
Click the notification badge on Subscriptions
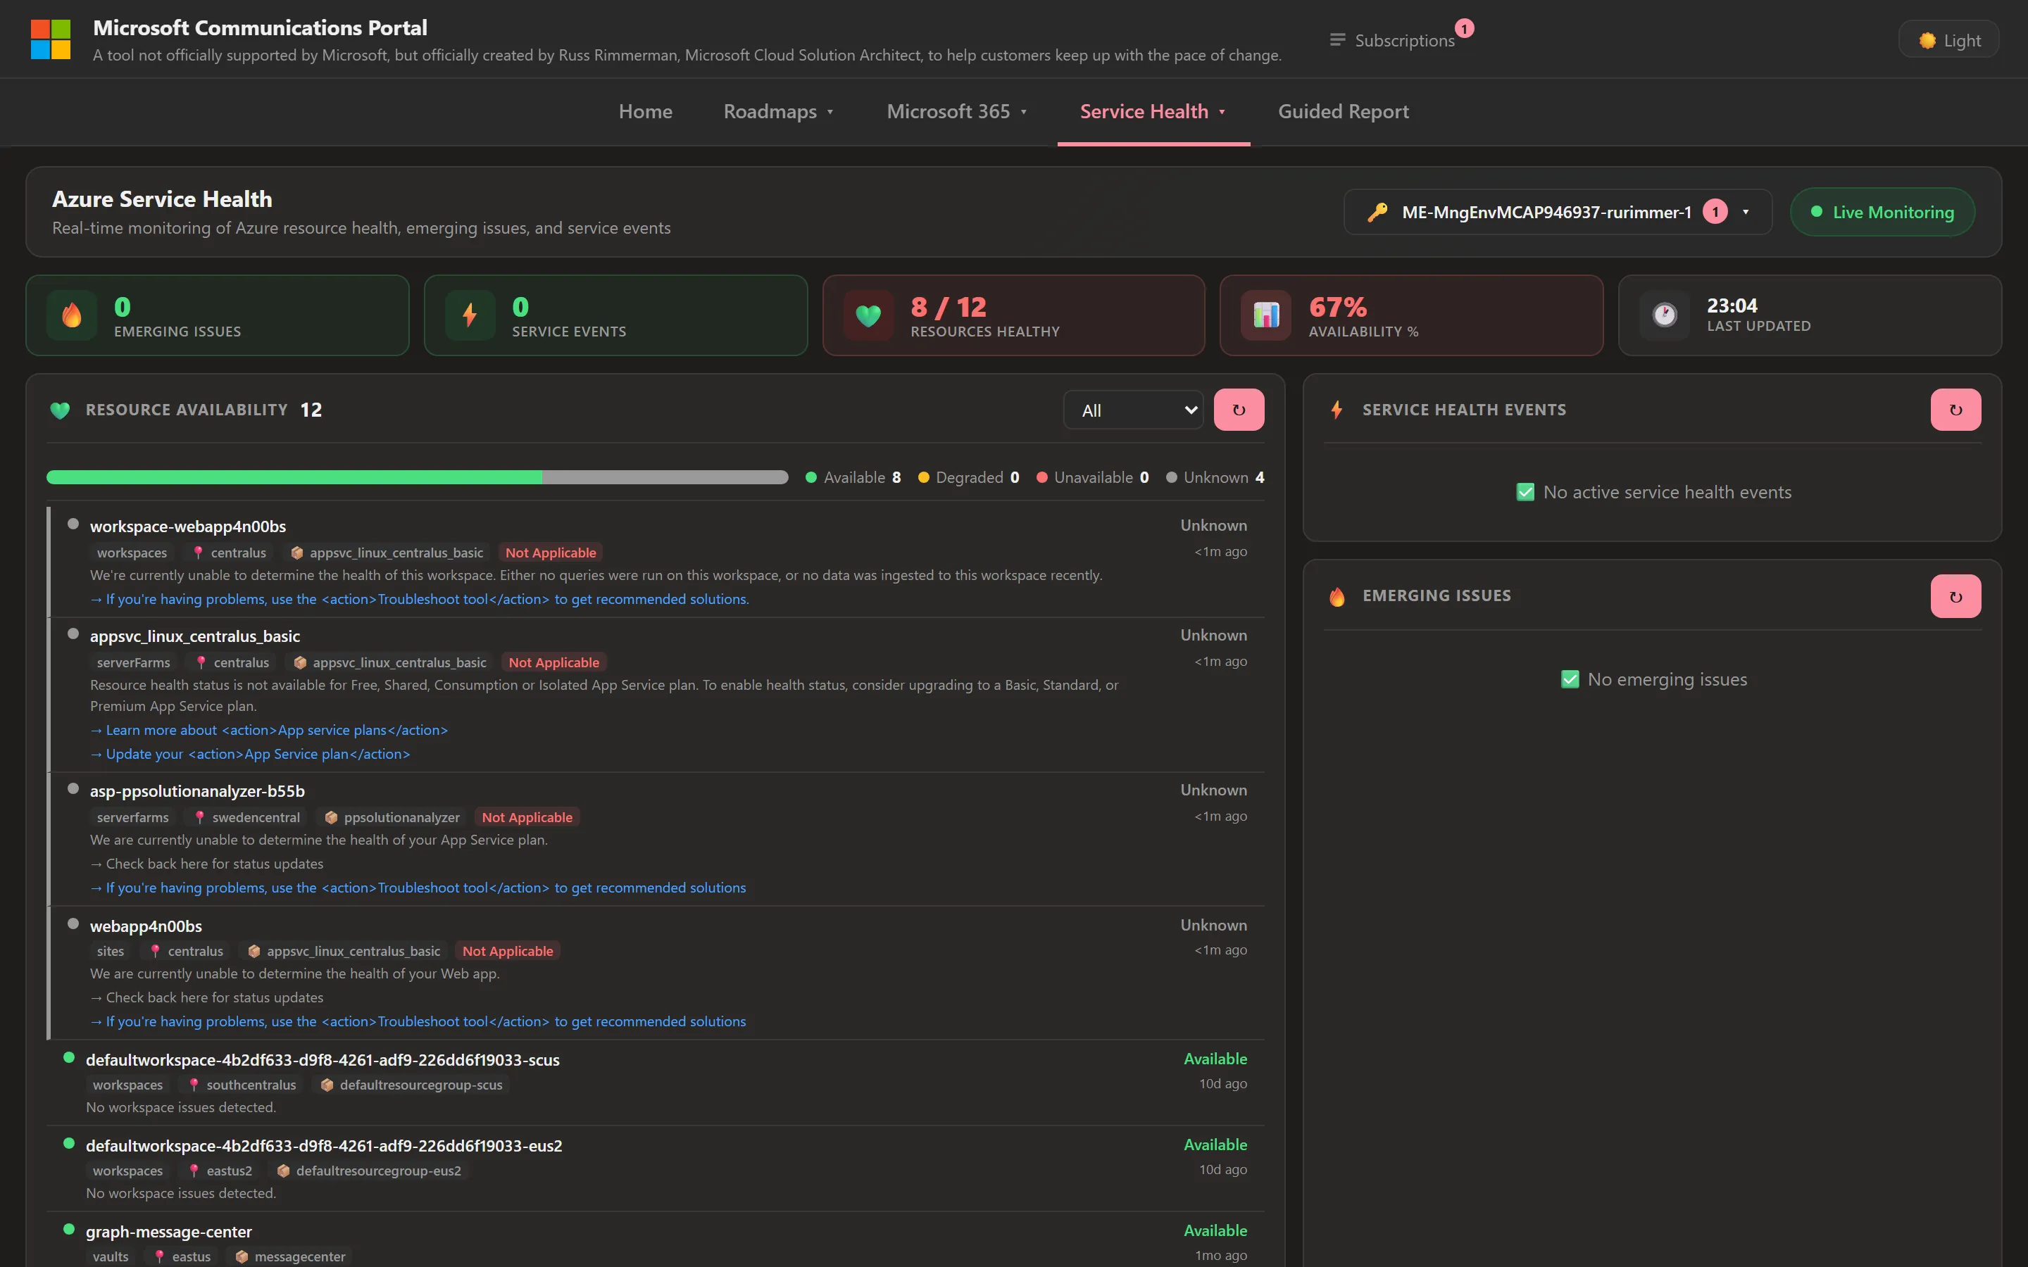point(1464,28)
